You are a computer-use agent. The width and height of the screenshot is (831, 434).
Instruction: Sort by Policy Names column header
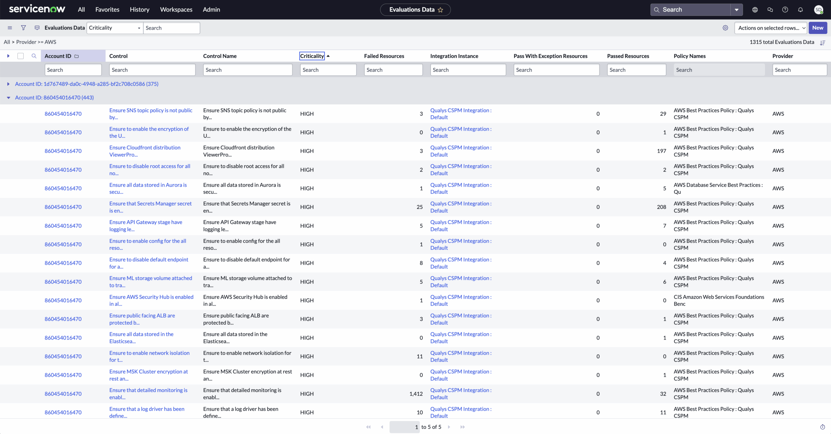[x=689, y=56]
